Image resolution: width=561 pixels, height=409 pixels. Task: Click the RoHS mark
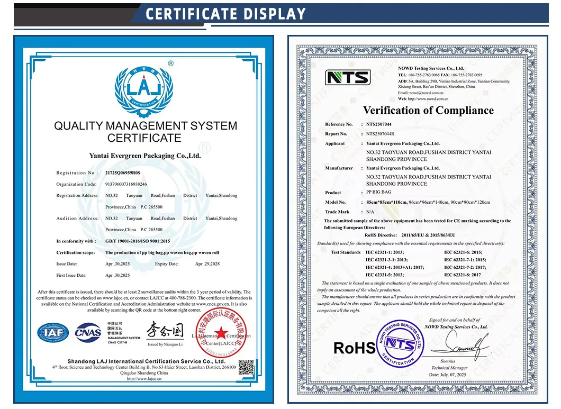pyautogui.click(x=354, y=348)
